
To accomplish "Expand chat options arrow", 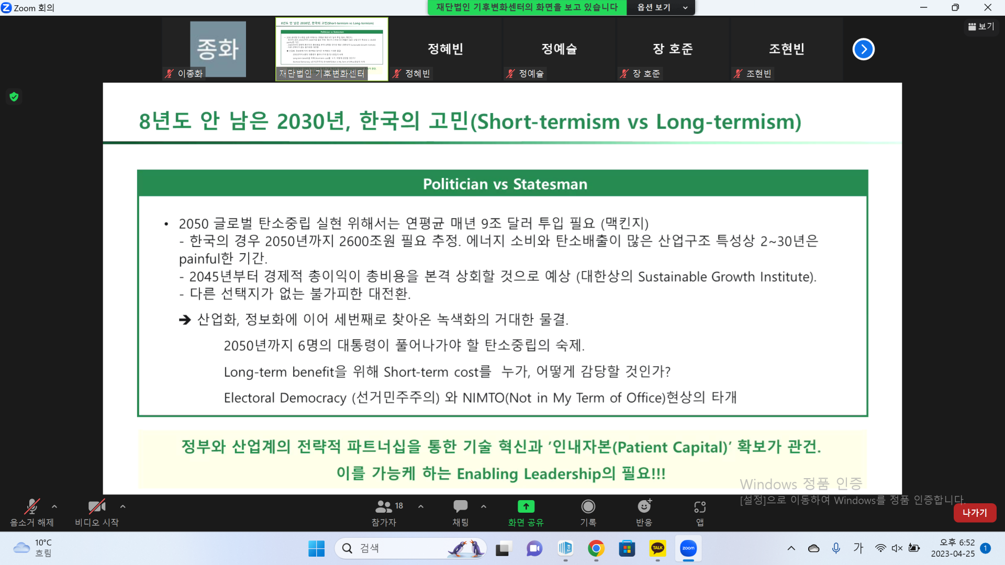I will coord(484,506).
